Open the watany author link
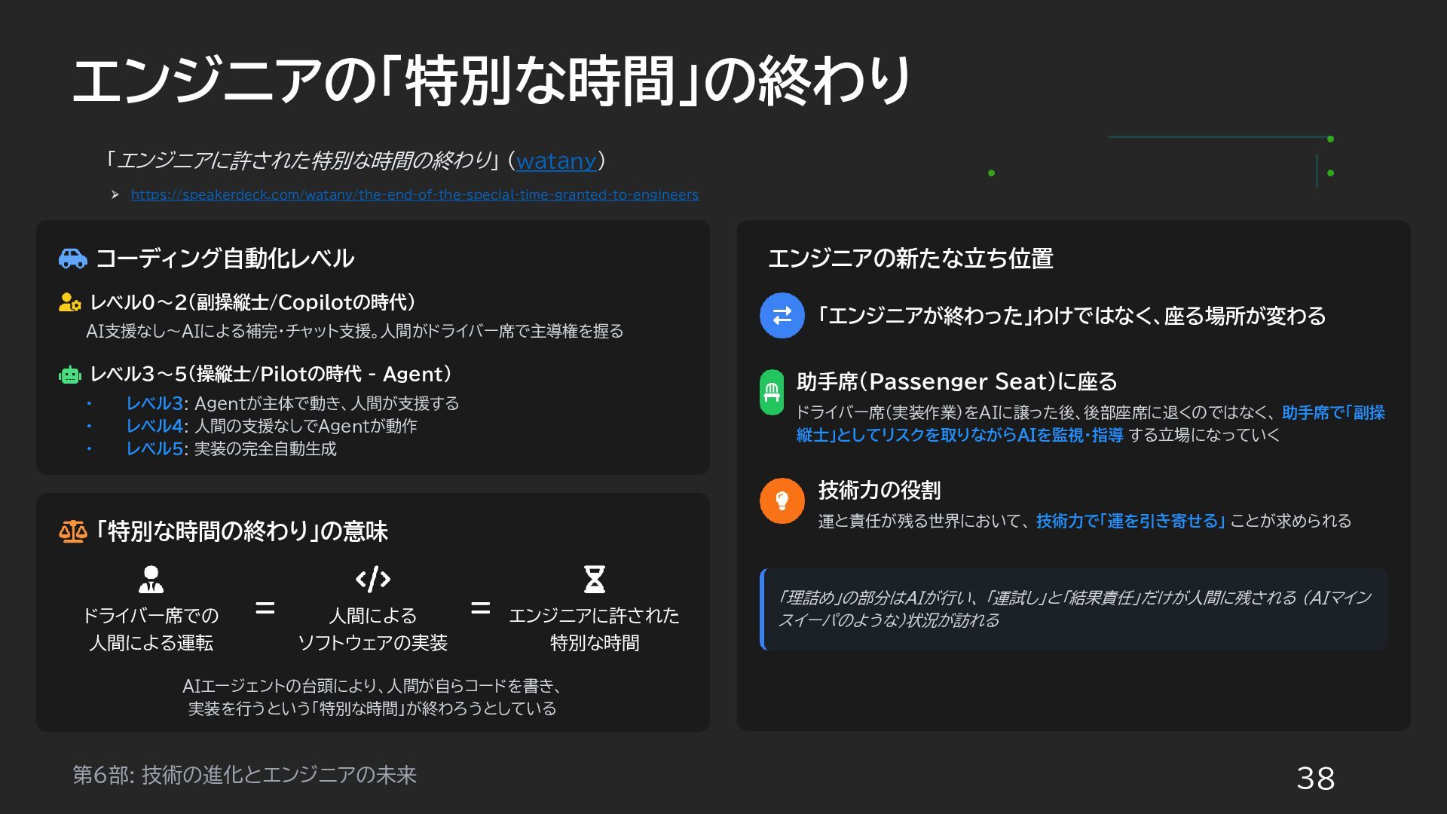1447x814 pixels. [x=556, y=161]
